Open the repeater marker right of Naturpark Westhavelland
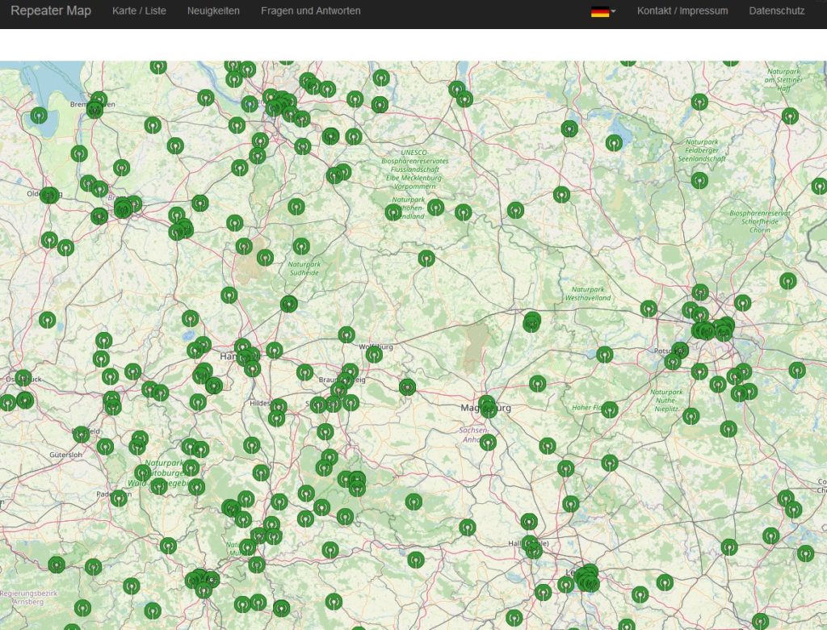This screenshot has width=827, height=630. 649,308
